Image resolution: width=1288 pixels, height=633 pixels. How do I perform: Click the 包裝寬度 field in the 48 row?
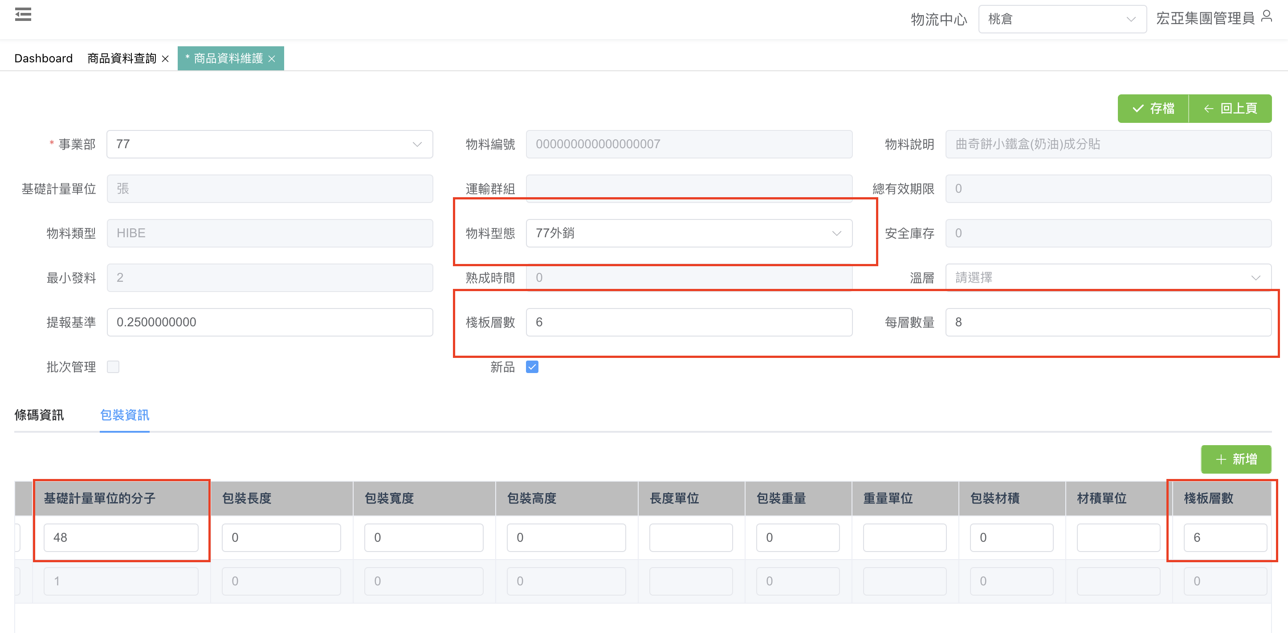[424, 538]
